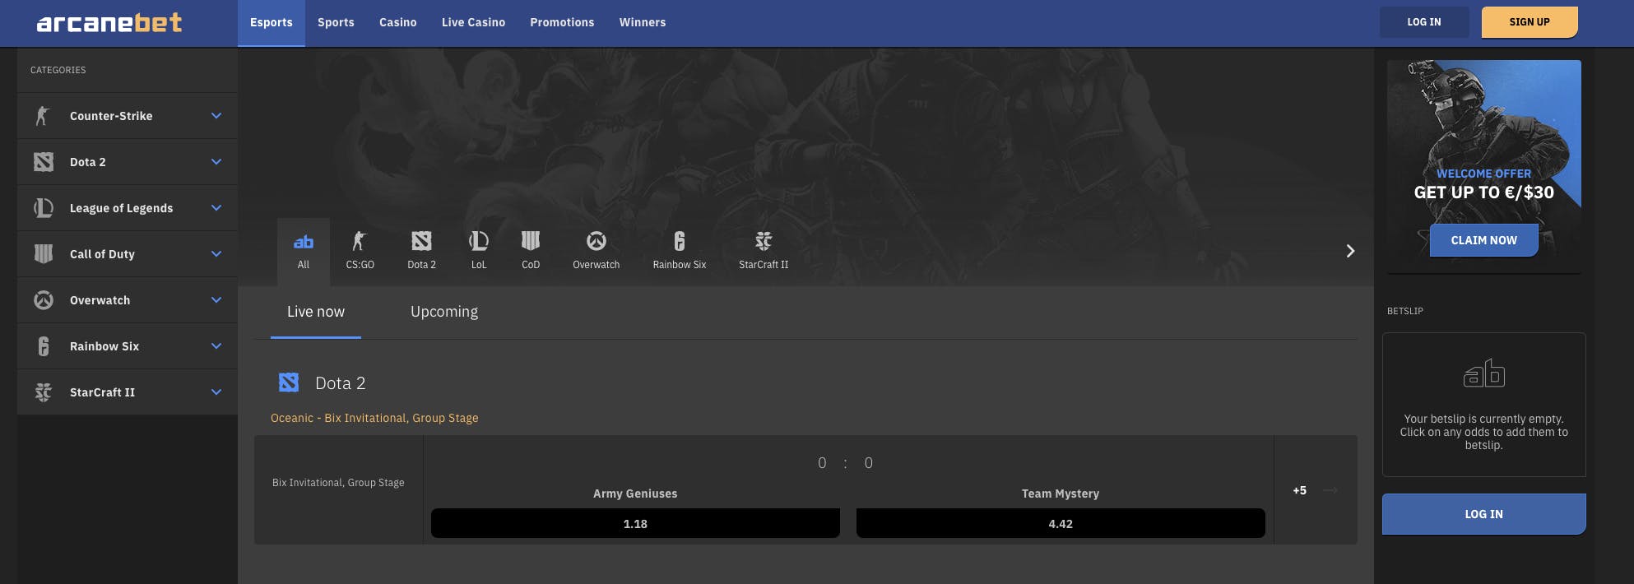Show next games with the carousel arrow

[1350, 251]
